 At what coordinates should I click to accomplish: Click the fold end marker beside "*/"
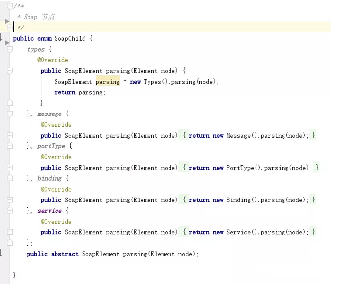click(10, 27)
